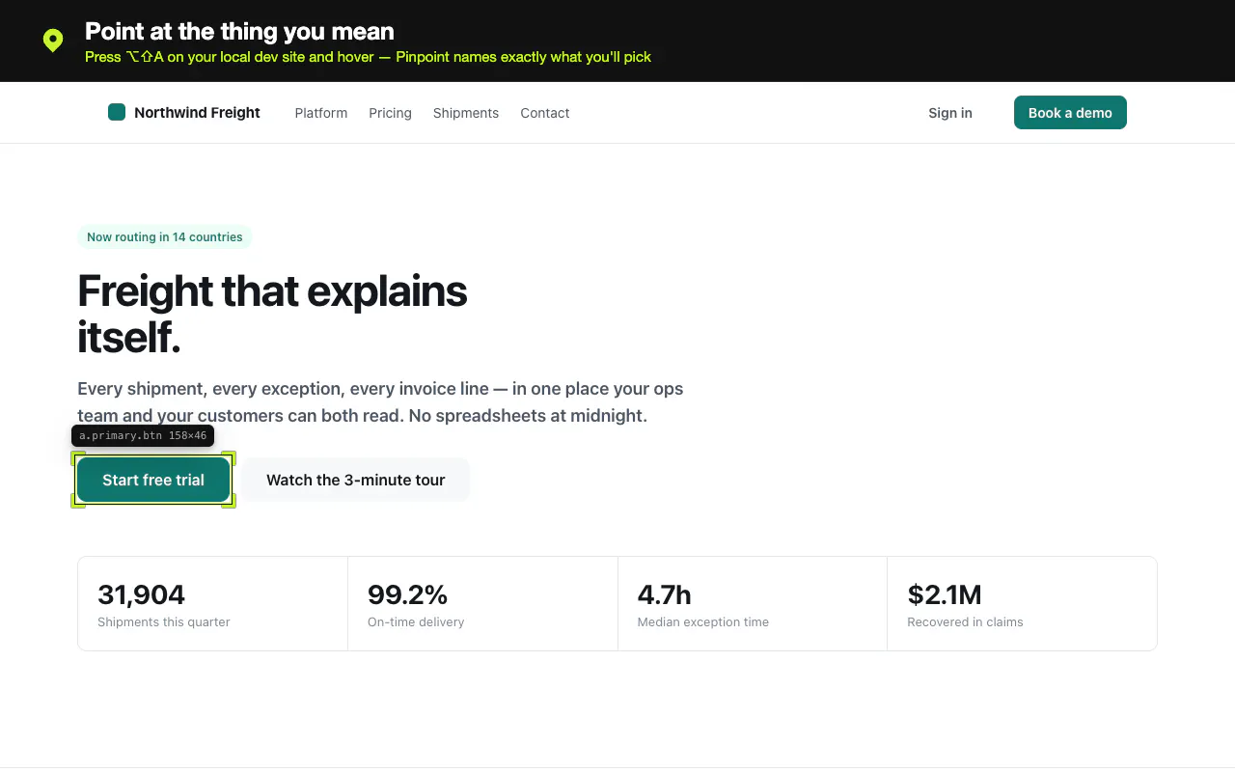Click the Pinpoint location pin icon

(x=53, y=41)
